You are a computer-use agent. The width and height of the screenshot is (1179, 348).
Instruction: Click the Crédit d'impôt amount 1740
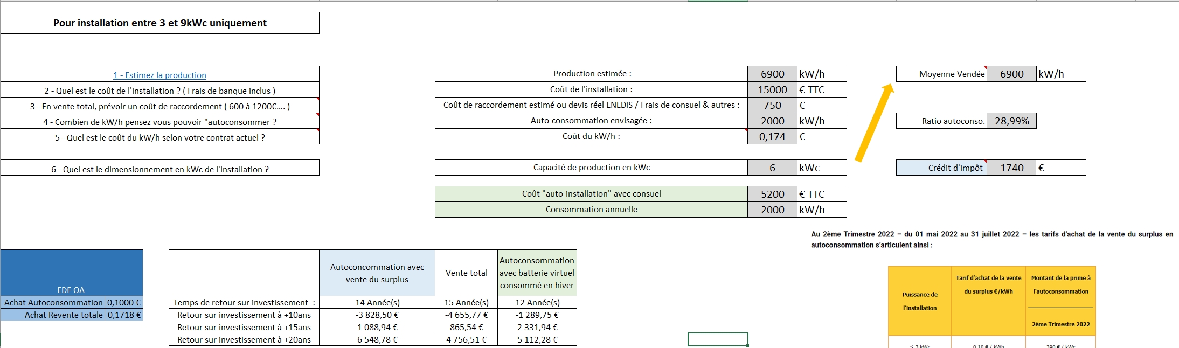point(1011,168)
